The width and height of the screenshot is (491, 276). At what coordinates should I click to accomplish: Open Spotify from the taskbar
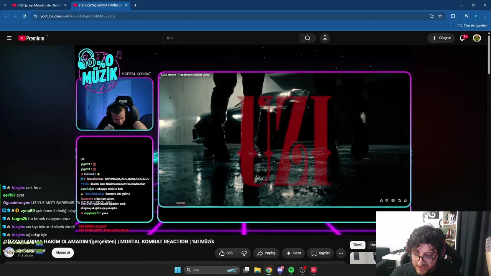click(291, 270)
